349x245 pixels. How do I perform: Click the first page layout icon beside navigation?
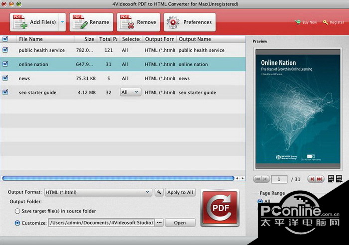click(331, 179)
